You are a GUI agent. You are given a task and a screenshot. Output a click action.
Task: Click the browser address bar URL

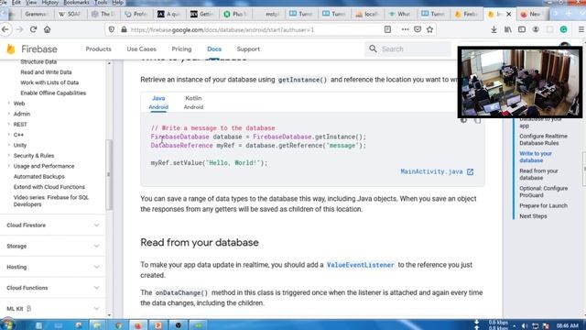click(x=222, y=29)
